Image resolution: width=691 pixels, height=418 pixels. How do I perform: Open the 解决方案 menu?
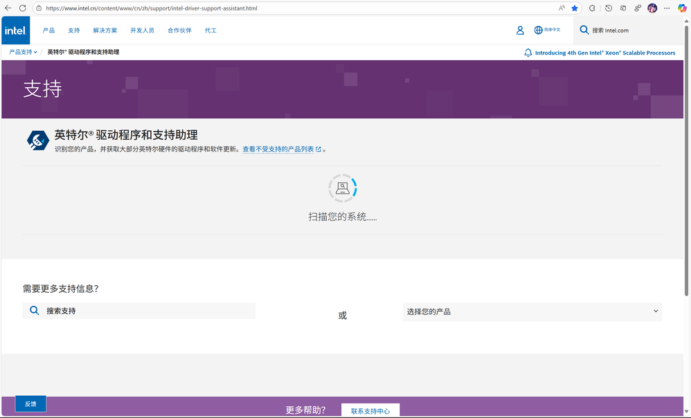tap(105, 30)
